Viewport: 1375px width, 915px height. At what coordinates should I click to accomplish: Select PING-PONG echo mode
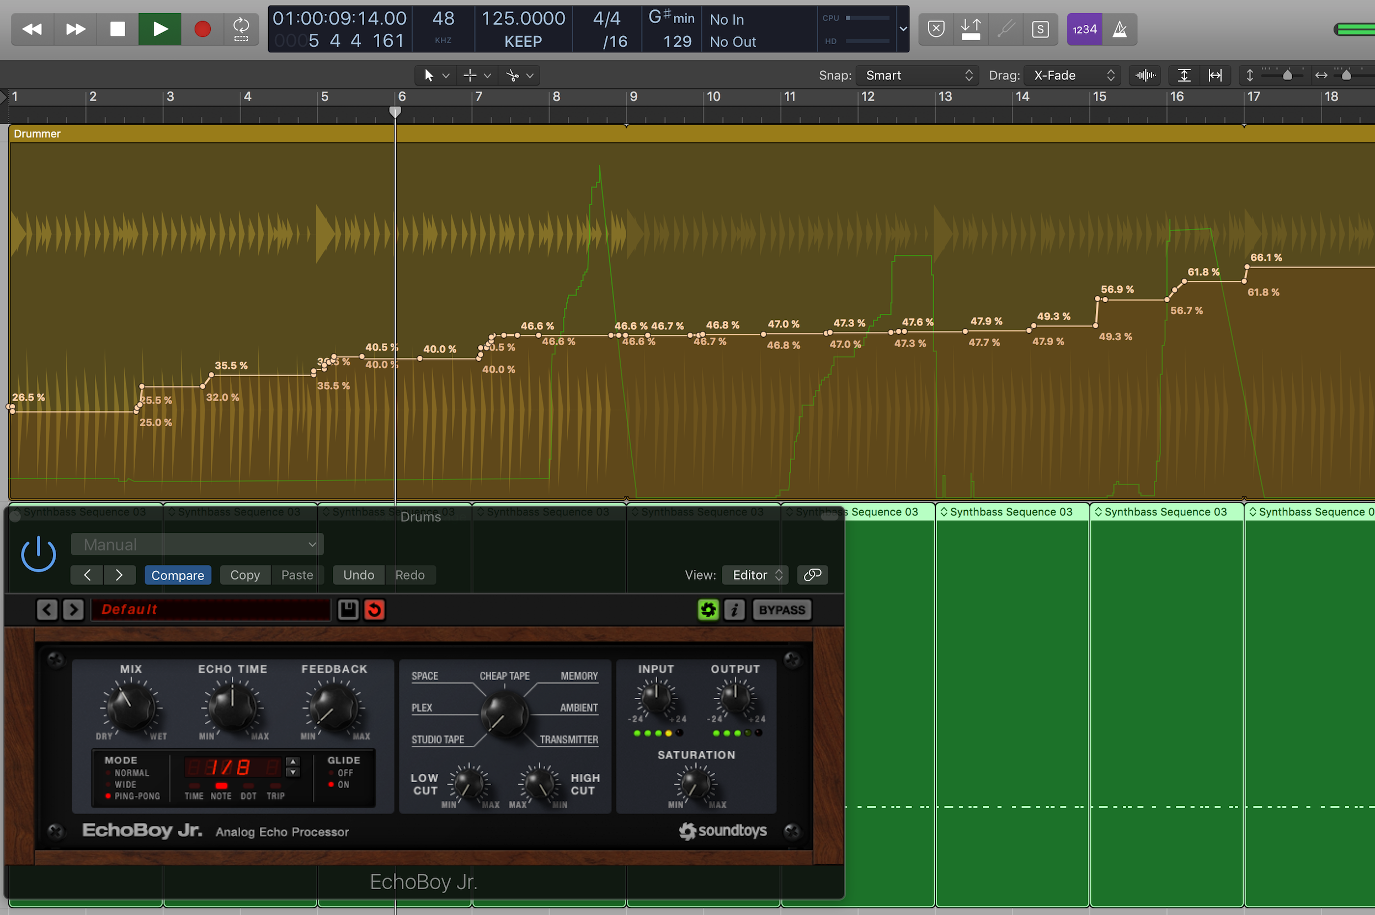(x=133, y=796)
